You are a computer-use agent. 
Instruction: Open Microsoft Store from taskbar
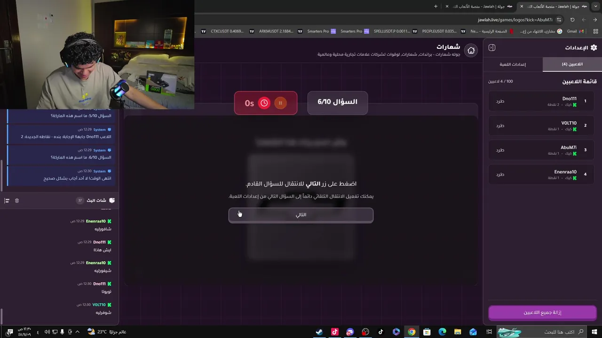coord(427,332)
